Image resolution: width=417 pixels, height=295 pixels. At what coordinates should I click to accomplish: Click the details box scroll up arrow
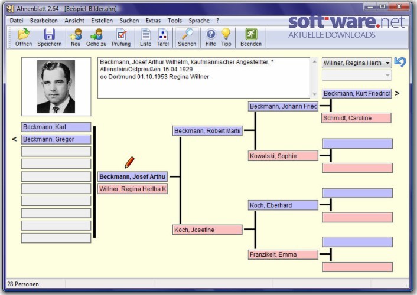click(x=314, y=61)
